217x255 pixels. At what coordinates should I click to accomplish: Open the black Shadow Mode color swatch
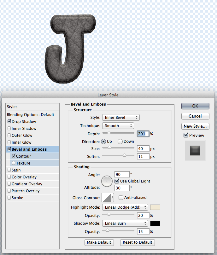155,223
